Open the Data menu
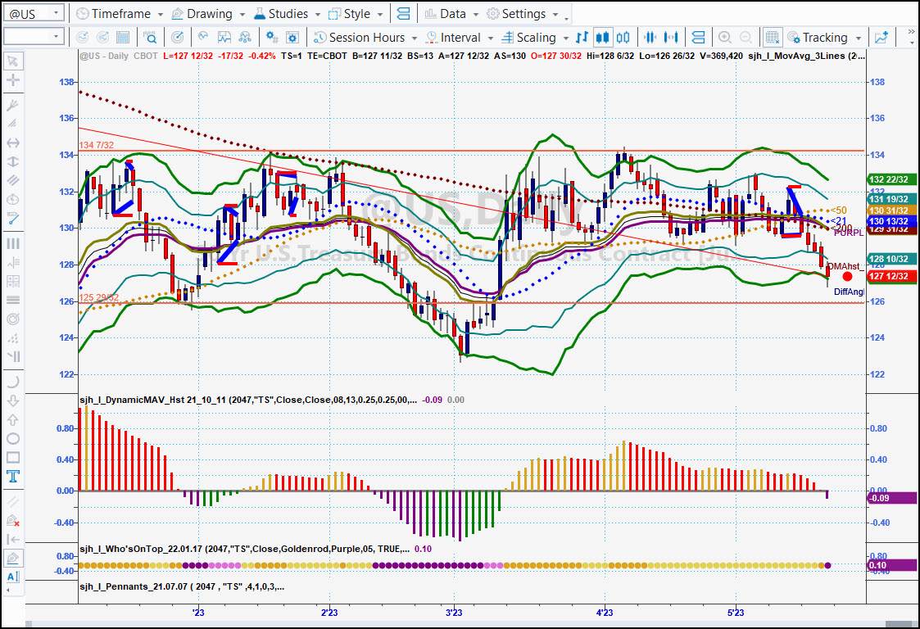The image size is (920, 629). click(451, 13)
